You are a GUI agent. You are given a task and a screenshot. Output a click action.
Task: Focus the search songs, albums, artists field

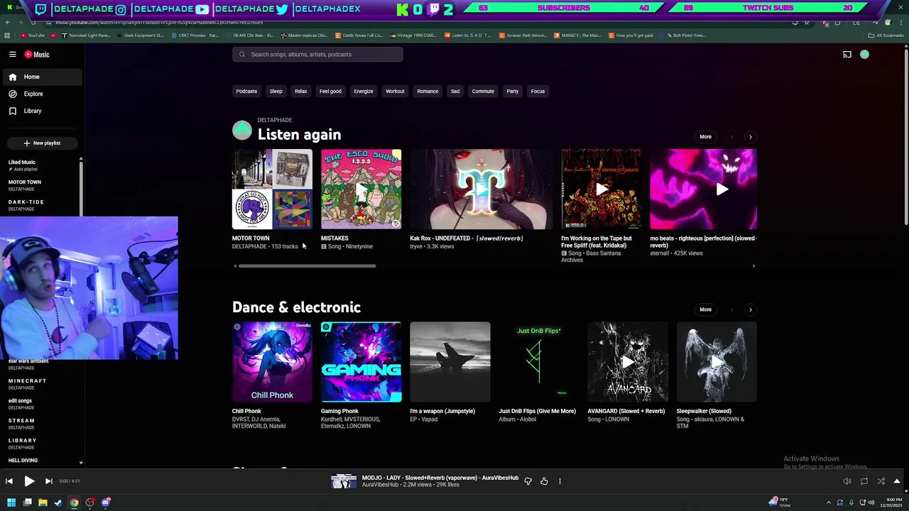click(317, 55)
